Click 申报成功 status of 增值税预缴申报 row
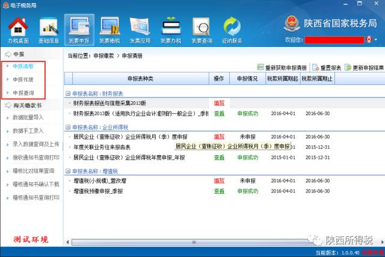 pos(248,191)
